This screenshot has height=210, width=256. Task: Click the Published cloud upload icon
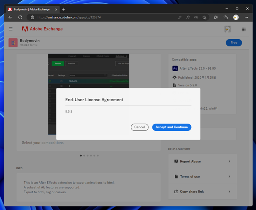[x=174, y=78]
